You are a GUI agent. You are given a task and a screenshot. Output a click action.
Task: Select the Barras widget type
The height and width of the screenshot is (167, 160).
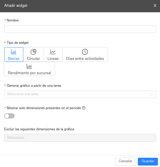14,55
